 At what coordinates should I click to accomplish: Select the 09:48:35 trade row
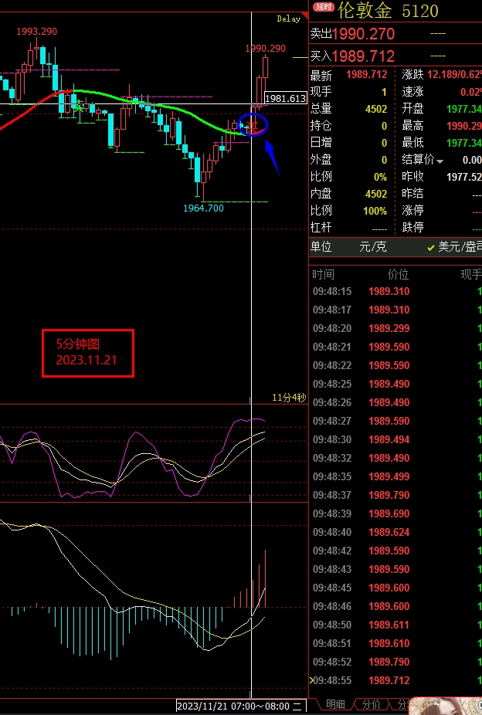[395, 476]
